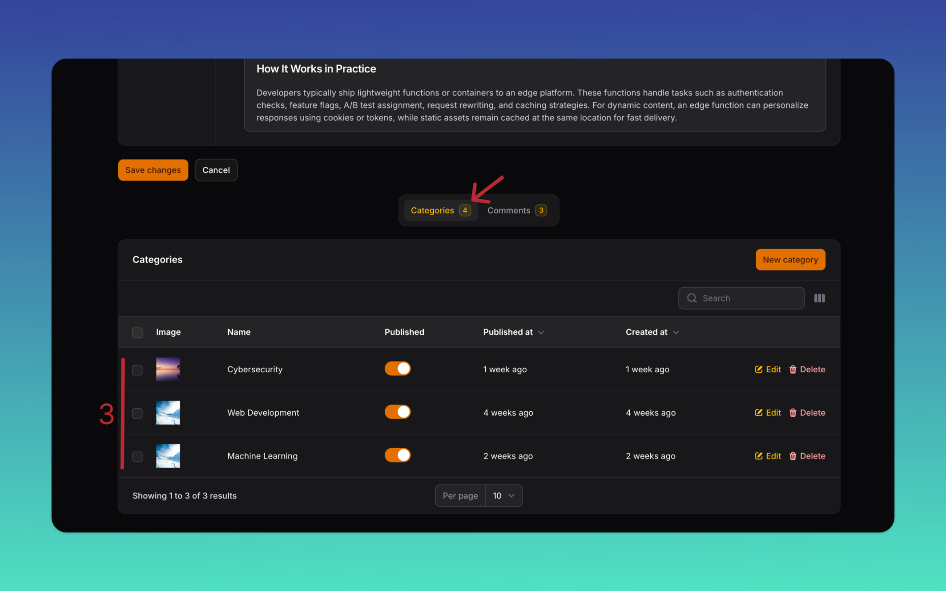The height and width of the screenshot is (591, 946).
Task: Click the Edit pencil icon for Machine Learning
Action: pos(758,456)
